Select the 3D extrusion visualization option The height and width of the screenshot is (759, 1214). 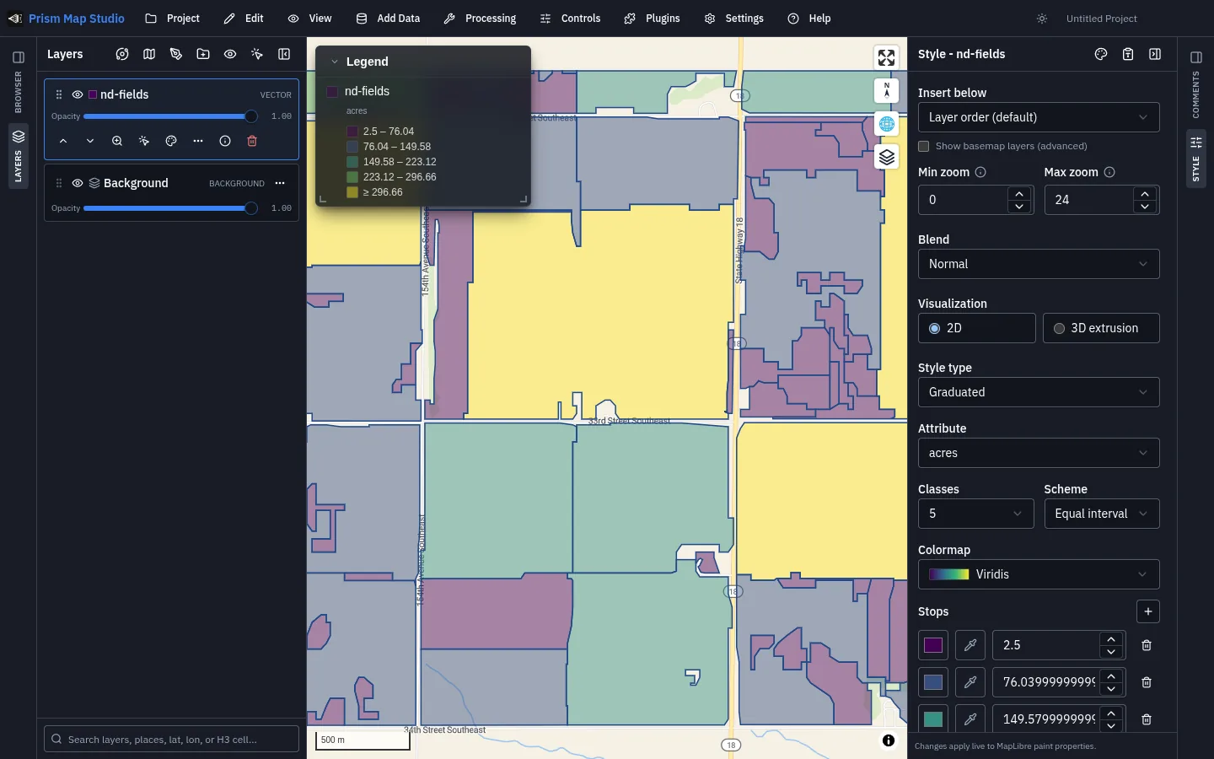click(1101, 328)
